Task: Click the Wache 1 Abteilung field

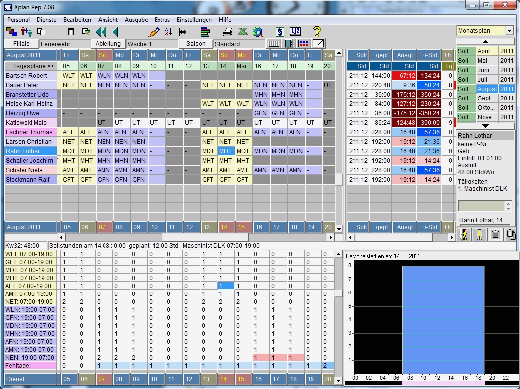Action: 152,44
